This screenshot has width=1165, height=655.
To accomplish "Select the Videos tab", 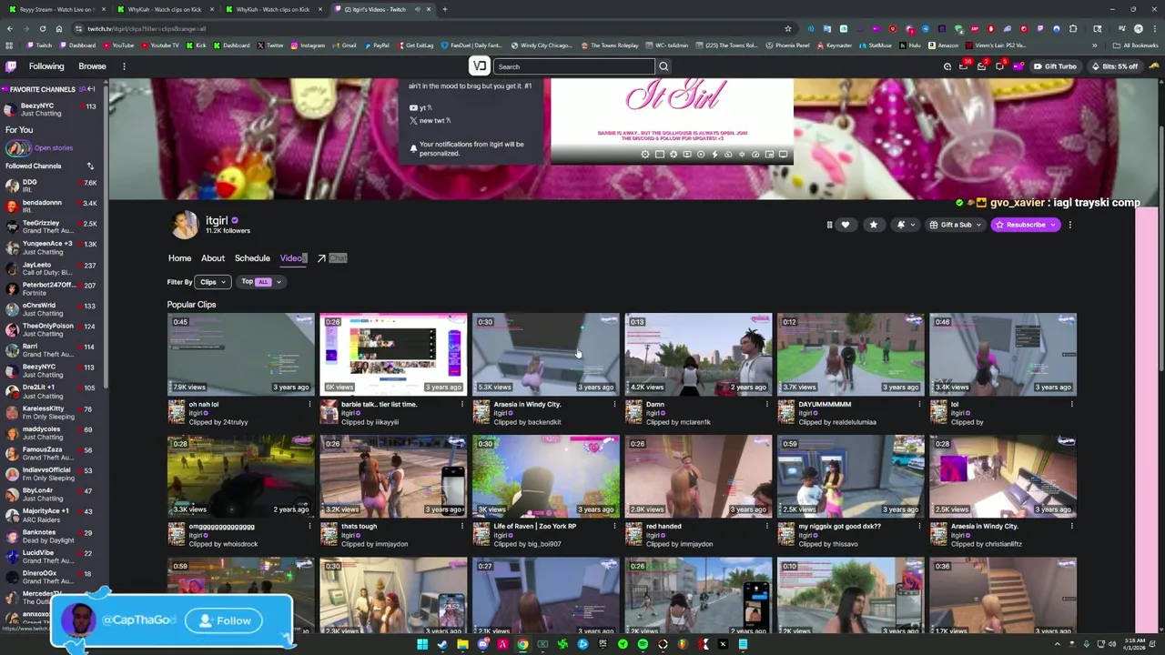I will pos(293,258).
